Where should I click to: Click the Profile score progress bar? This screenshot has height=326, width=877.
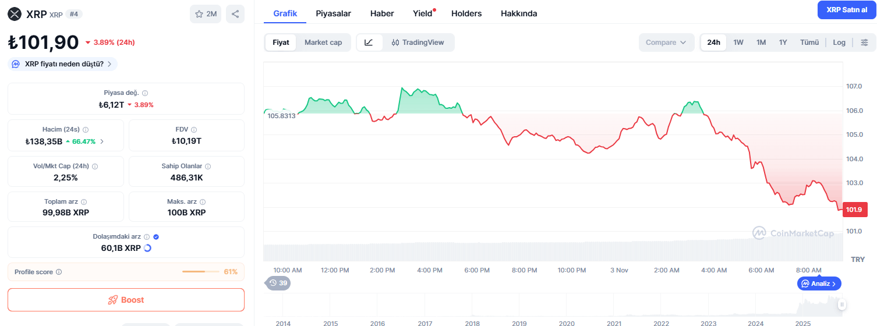pyautogui.click(x=201, y=272)
